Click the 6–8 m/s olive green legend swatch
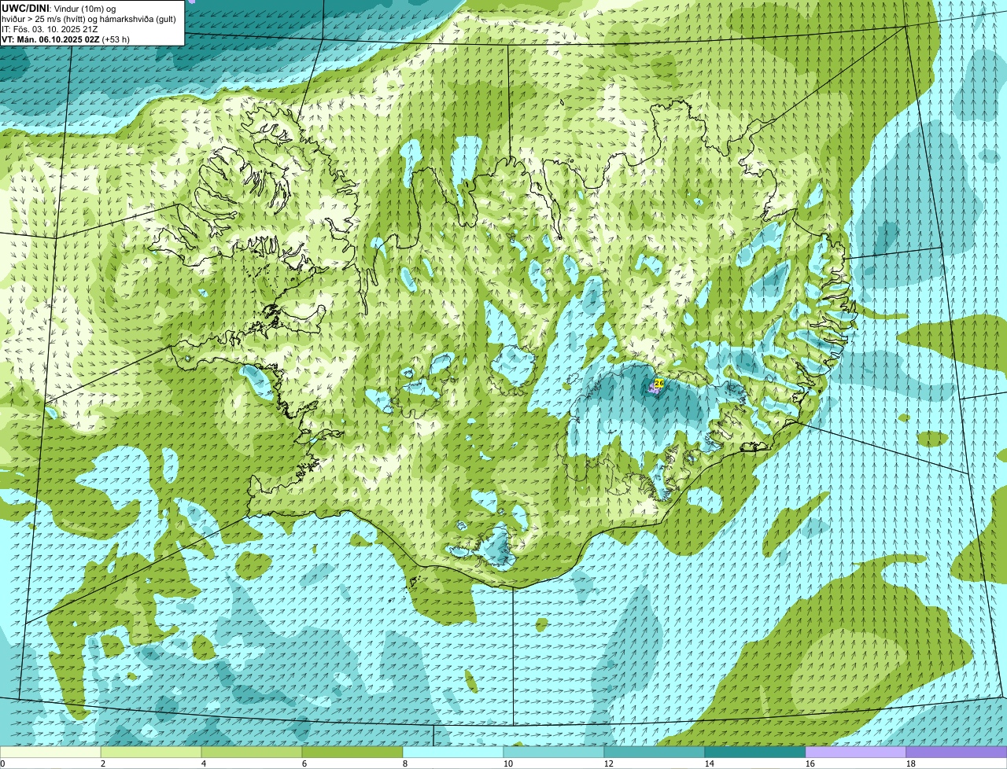 [x=352, y=752]
